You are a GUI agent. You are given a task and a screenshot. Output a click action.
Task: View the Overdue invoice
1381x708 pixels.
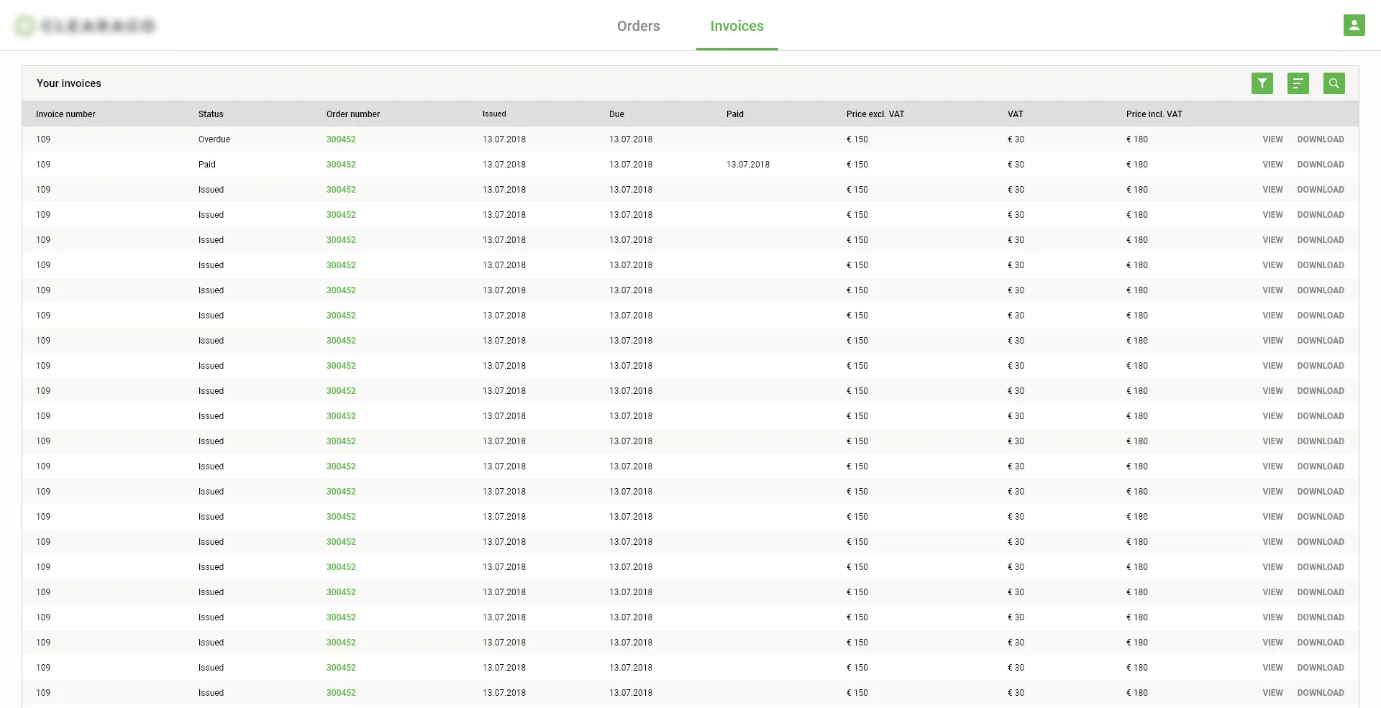(x=1272, y=139)
